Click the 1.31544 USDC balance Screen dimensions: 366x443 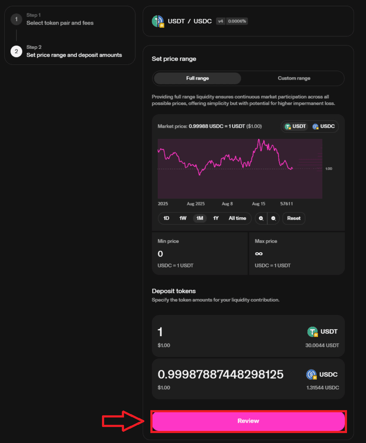(x=322, y=388)
